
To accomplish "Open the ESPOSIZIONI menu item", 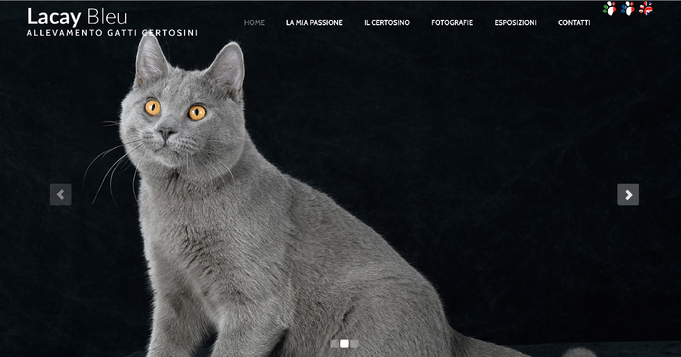I will click(x=516, y=23).
